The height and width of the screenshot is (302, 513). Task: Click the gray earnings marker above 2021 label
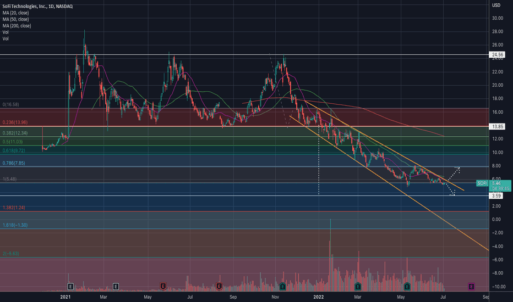click(70, 287)
